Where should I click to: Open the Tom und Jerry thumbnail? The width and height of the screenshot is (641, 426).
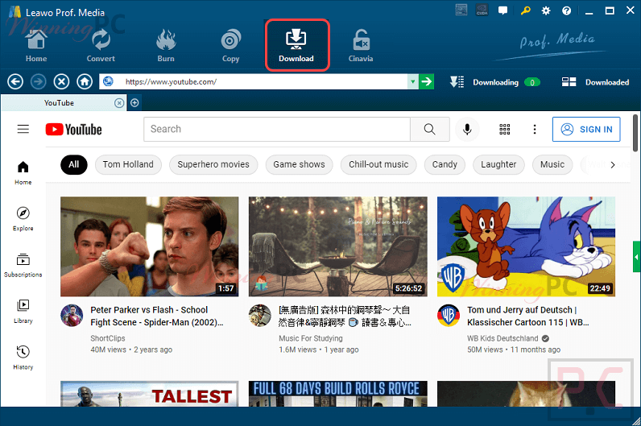pos(526,246)
